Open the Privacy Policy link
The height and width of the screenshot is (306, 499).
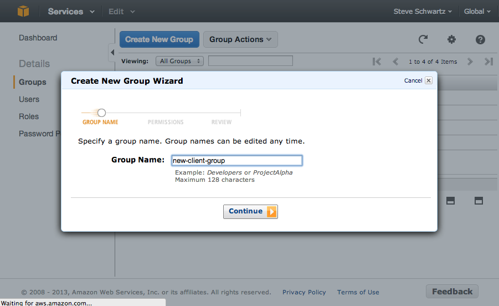304,292
